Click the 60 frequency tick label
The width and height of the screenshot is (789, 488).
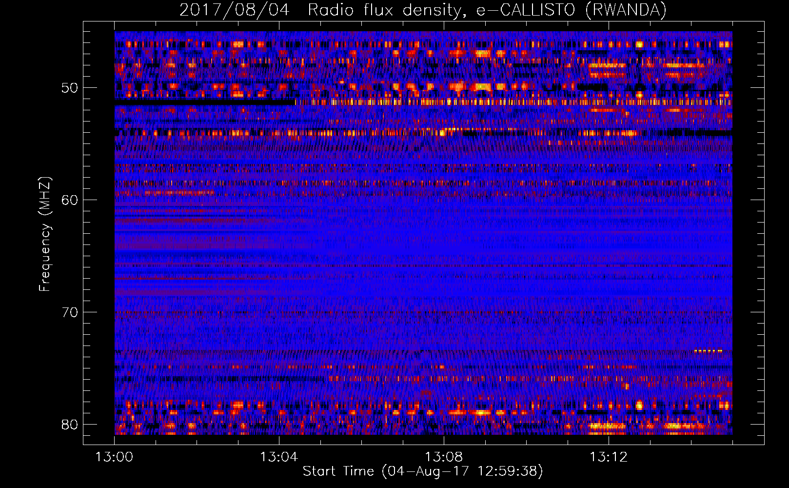tap(69, 200)
